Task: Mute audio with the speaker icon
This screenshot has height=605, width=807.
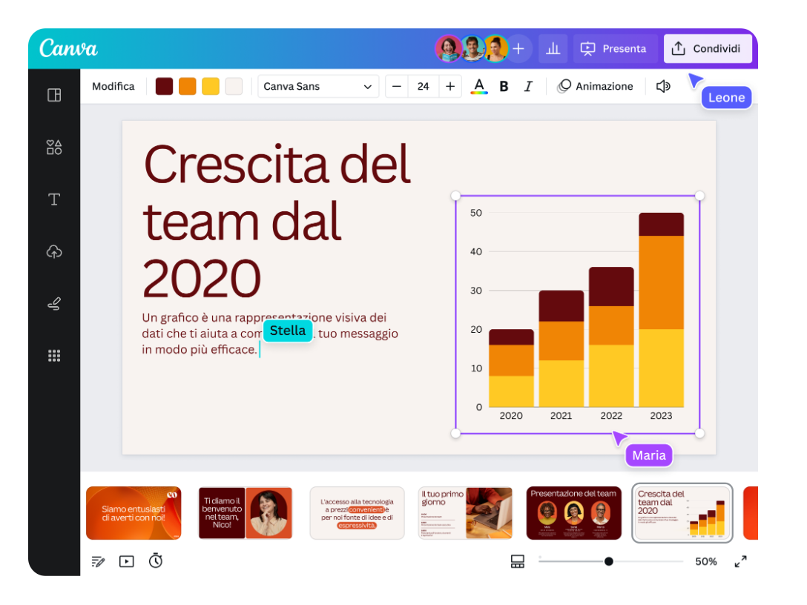Action: click(x=662, y=86)
